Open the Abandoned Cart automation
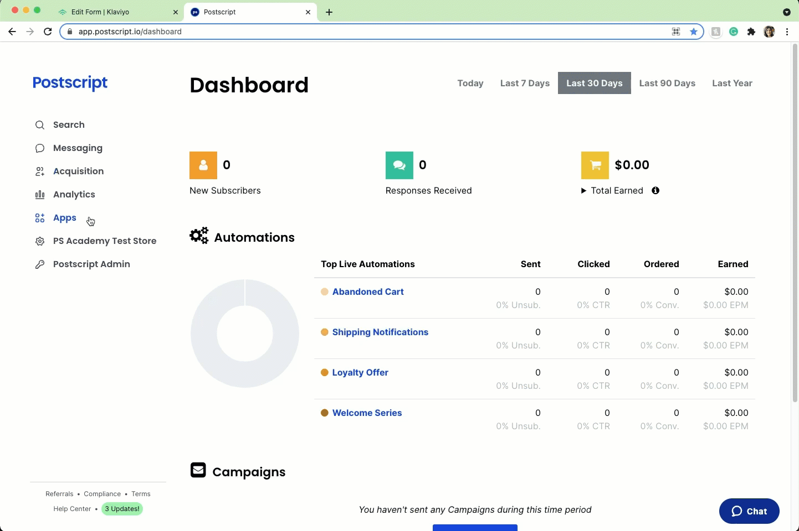 pyautogui.click(x=368, y=291)
